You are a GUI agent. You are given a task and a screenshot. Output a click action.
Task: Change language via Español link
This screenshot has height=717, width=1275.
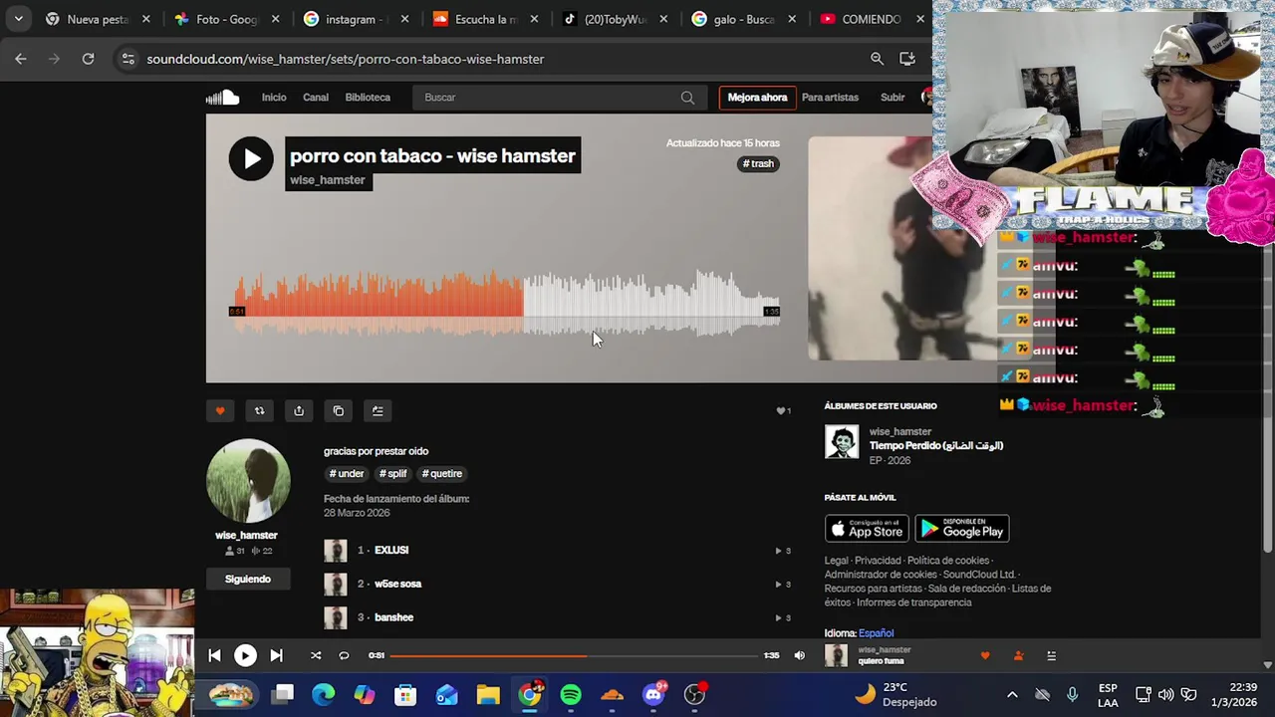tap(877, 633)
